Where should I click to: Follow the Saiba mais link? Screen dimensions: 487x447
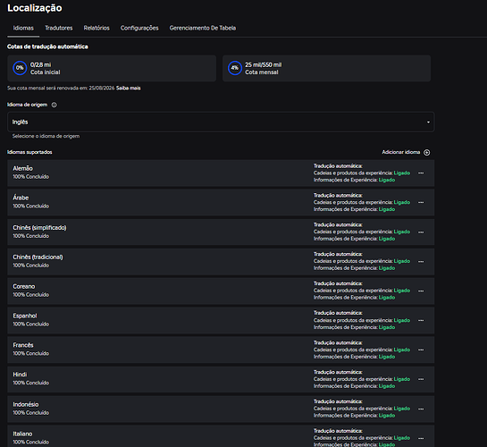129,89
